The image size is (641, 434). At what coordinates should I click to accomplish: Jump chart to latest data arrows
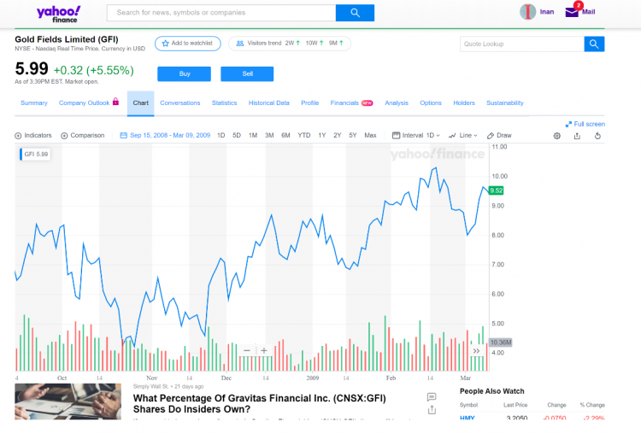point(476,350)
